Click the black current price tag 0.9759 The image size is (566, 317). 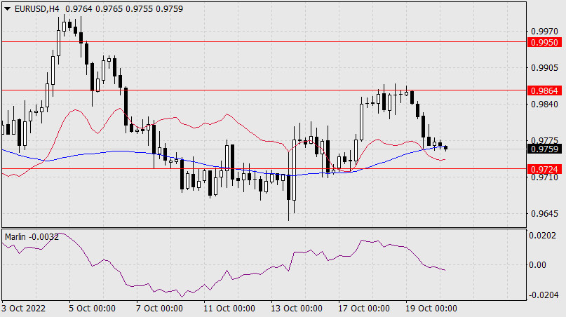pyautogui.click(x=545, y=149)
